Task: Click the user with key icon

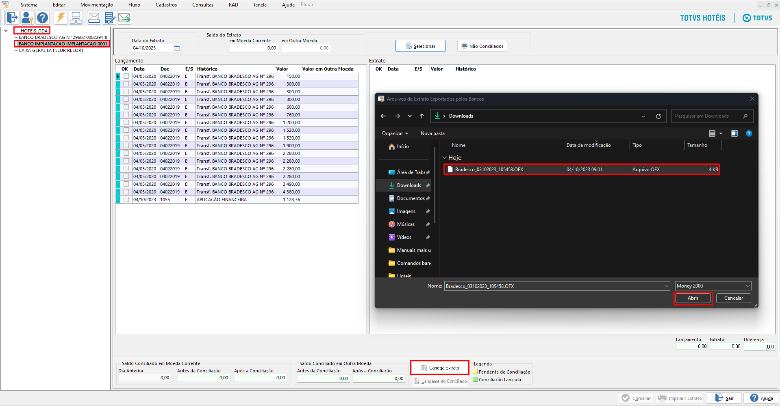Action: [x=27, y=18]
